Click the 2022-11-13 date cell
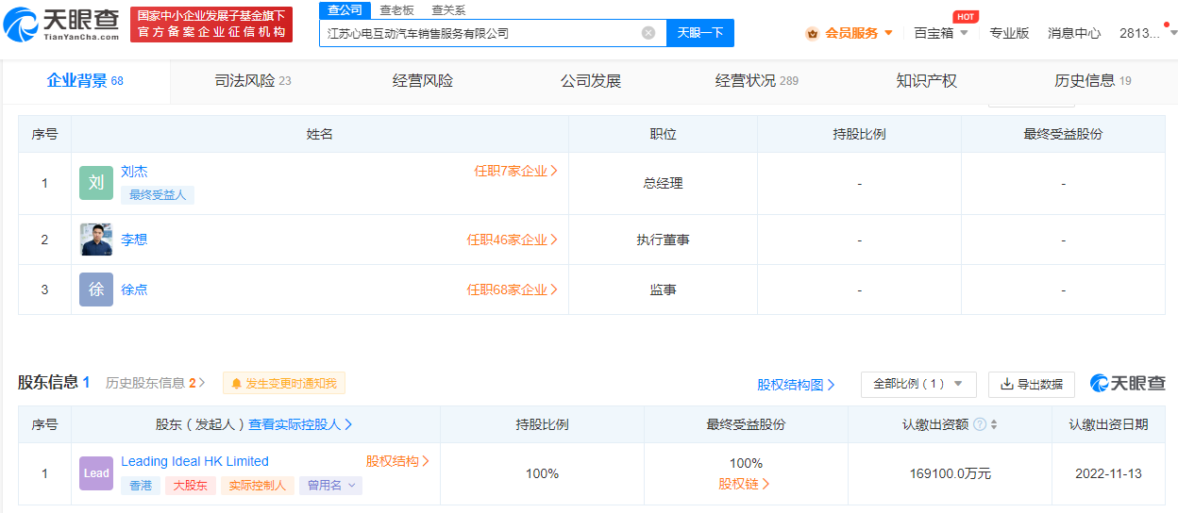 [x=1108, y=473]
